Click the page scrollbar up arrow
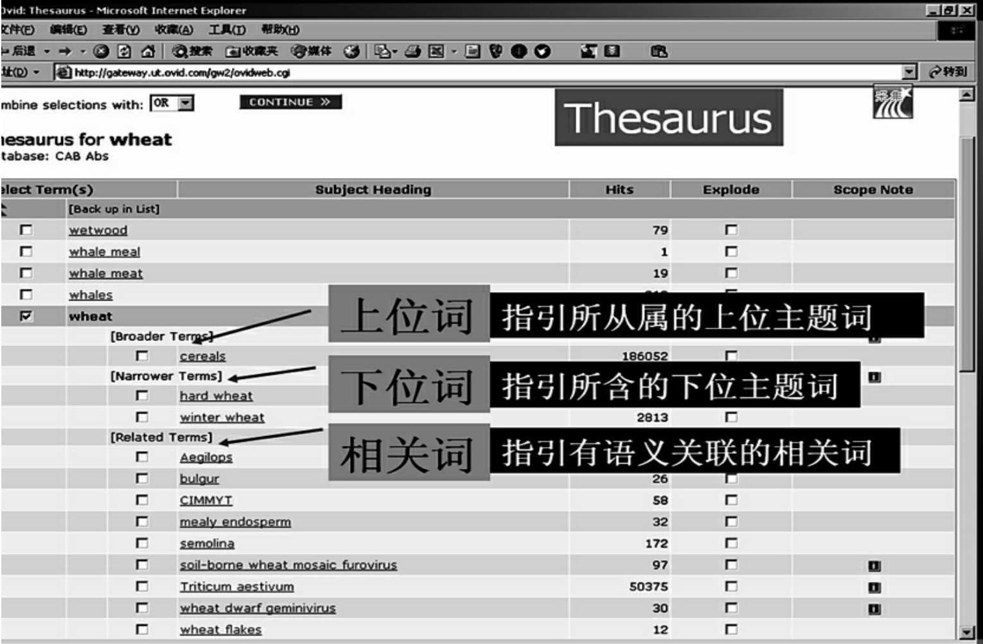Viewport: 983px width, 644px height. (966, 95)
